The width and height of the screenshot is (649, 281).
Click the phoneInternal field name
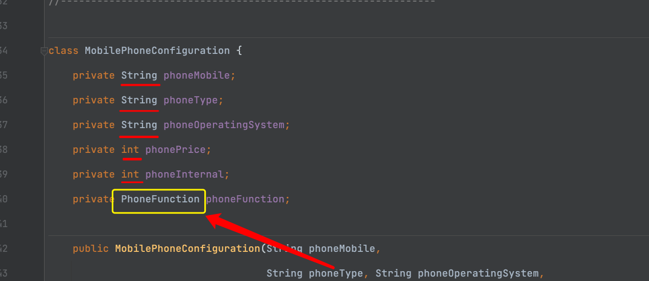pos(184,174)
